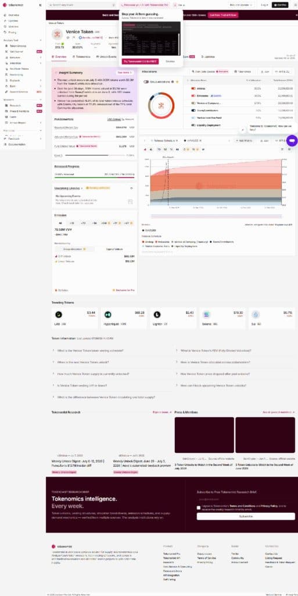Open Press & Mentions in the sidebar

click(x=19, y=111)
